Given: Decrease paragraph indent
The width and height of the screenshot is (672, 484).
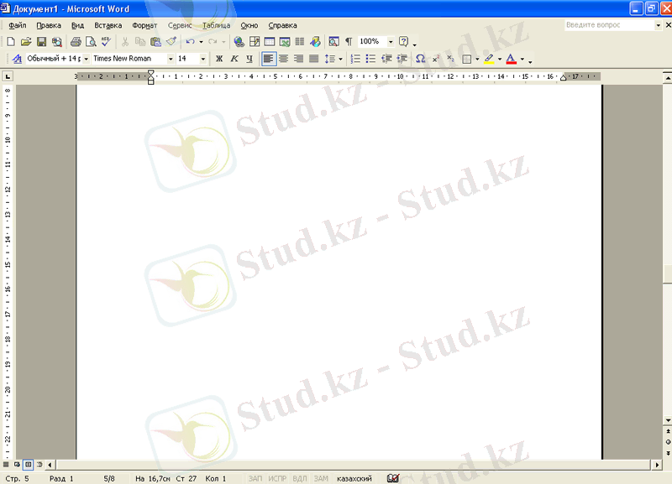Looking at the screenshot, I should coord(386,59).
